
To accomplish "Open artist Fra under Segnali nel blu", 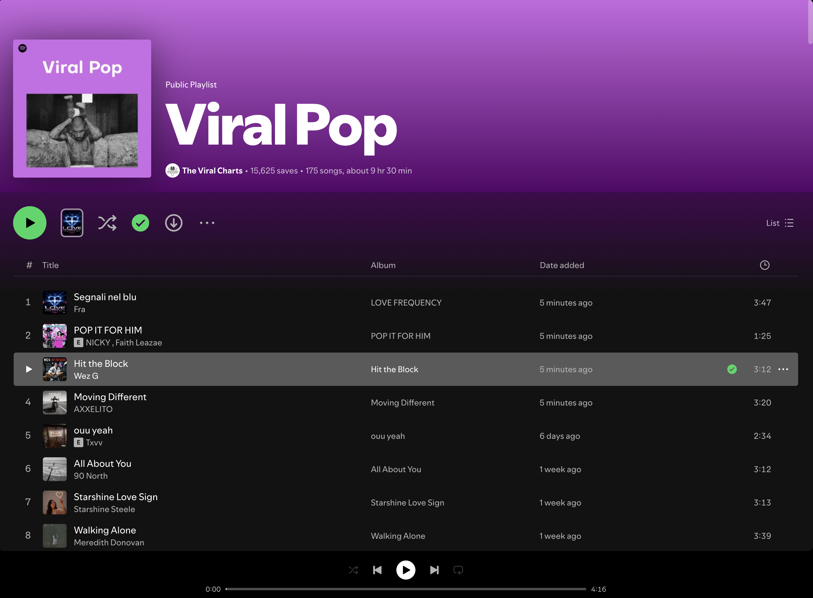I will tap(80, 309).
